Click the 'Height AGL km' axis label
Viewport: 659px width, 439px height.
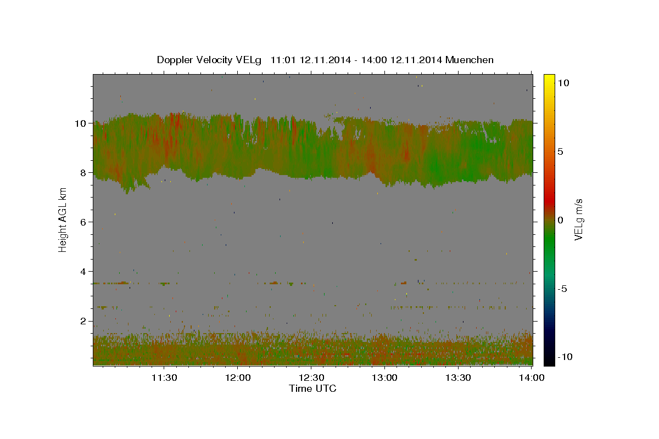pos(63,219)
